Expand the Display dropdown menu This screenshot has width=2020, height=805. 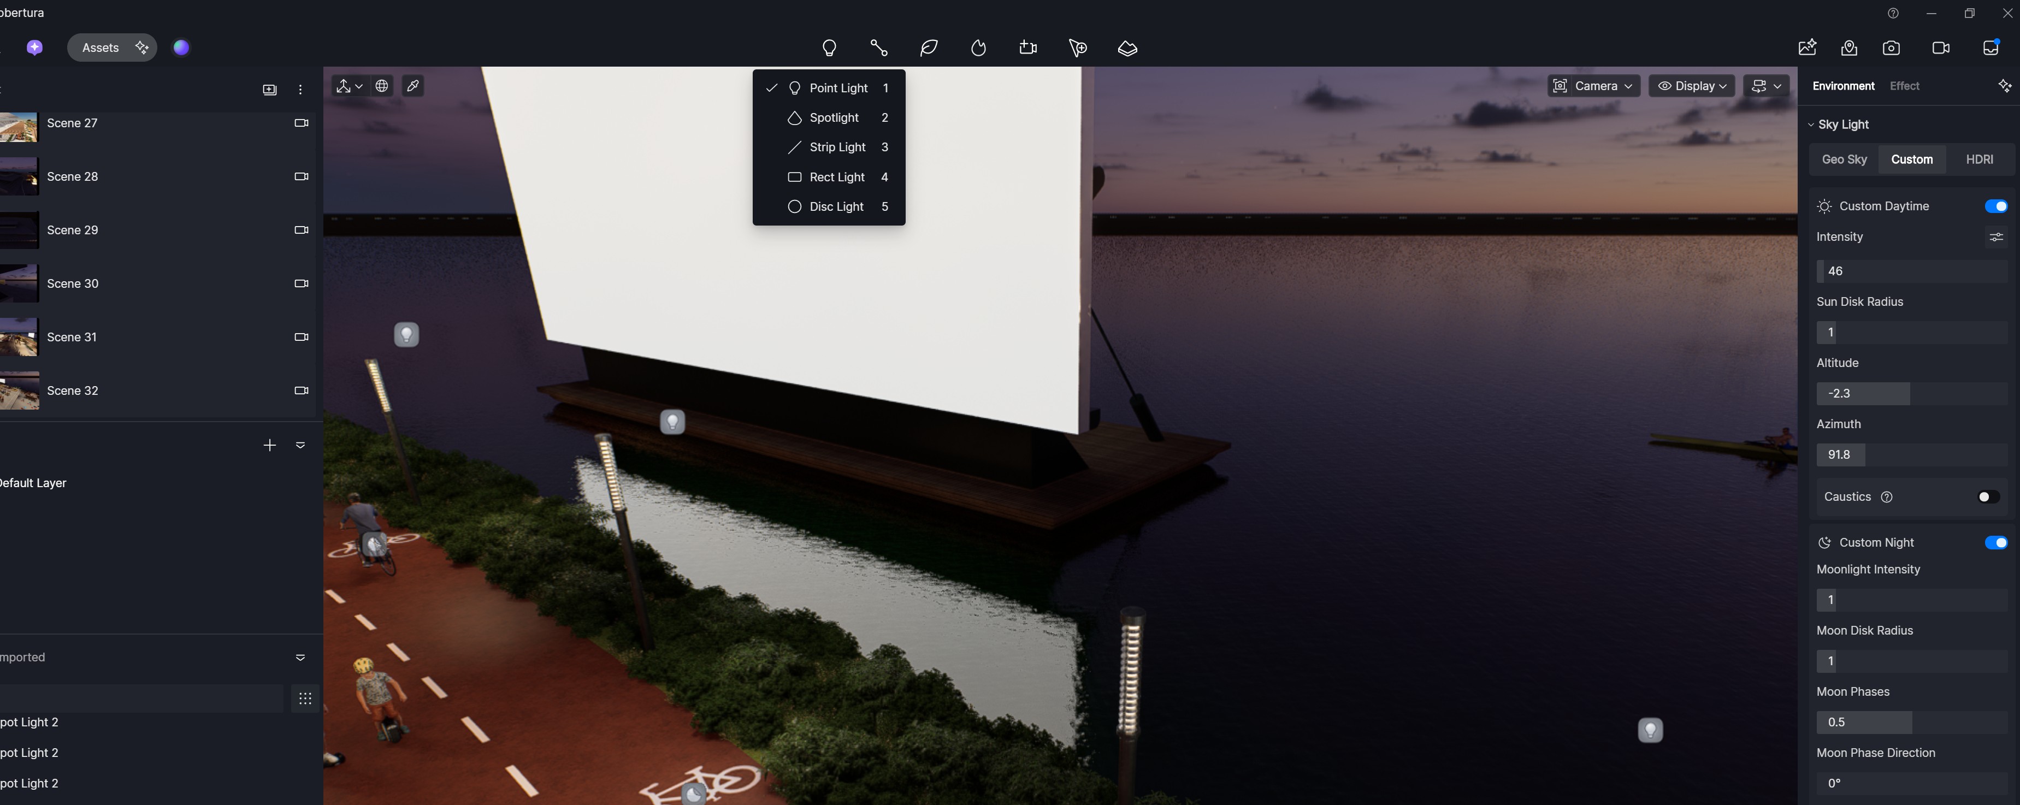(1692, 86)
